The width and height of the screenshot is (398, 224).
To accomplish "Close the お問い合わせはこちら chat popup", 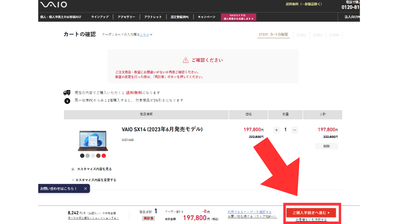I will (86, 189).
